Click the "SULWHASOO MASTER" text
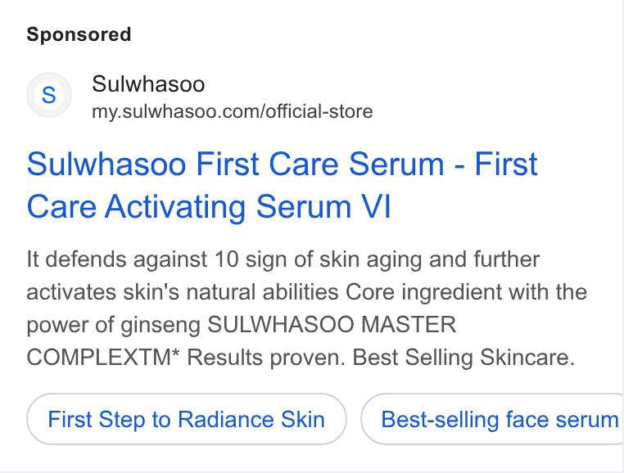 click(332, 325)
